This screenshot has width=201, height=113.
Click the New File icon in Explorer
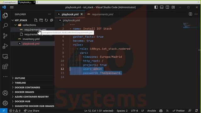coord(36,20)
